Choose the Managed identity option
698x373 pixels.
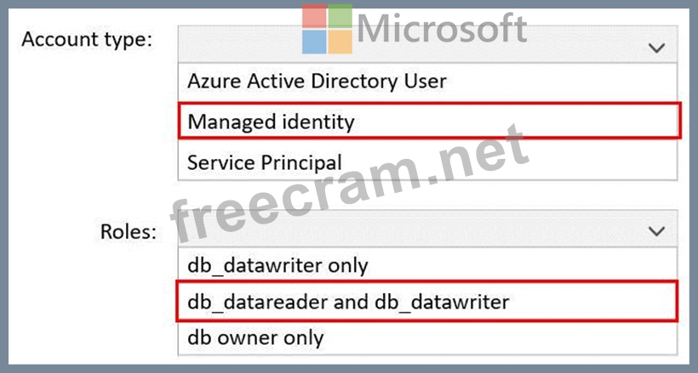click(x=271, y=122)
